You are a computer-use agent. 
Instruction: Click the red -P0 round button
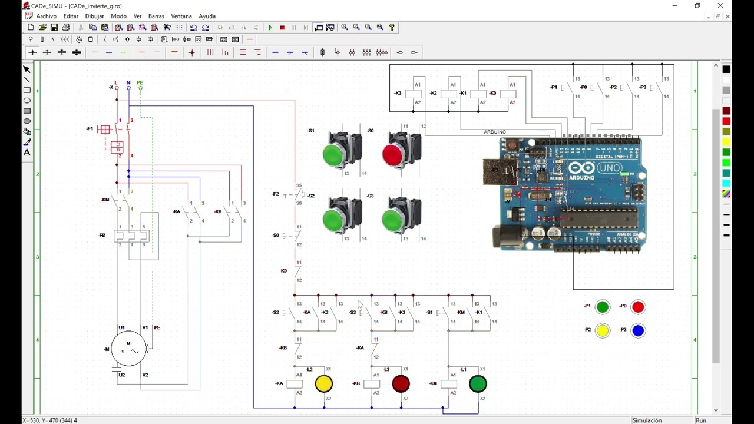tap(638, 307)
